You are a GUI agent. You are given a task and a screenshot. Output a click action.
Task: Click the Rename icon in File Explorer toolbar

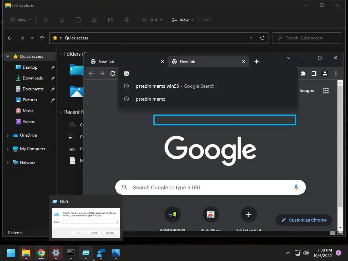point(94,20)
